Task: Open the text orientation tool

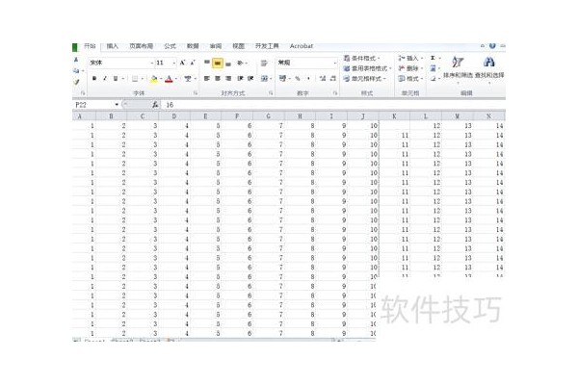Action: tap(240, 63)
